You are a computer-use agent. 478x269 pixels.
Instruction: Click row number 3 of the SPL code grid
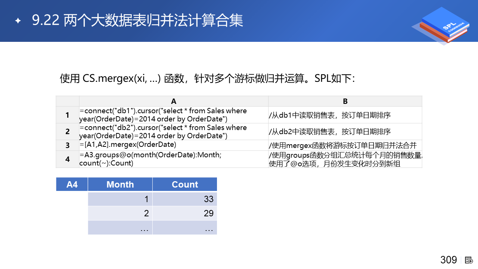coord(68,145)
